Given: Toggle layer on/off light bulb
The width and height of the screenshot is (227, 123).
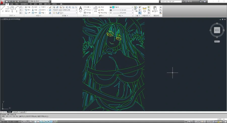Looking at the screenshot, I should point(54,13).
